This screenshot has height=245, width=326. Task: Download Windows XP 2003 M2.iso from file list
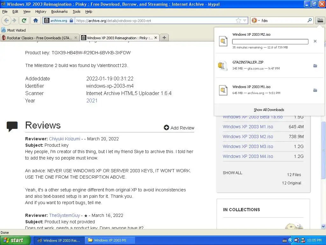coord(248,137)
